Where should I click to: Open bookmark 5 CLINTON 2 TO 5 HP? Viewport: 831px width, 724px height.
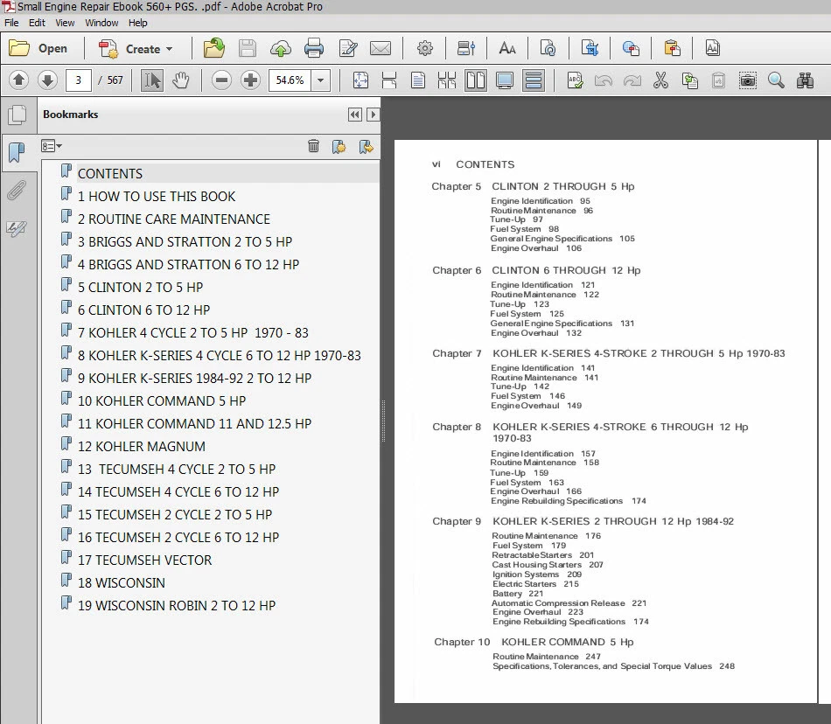(141, 288)
